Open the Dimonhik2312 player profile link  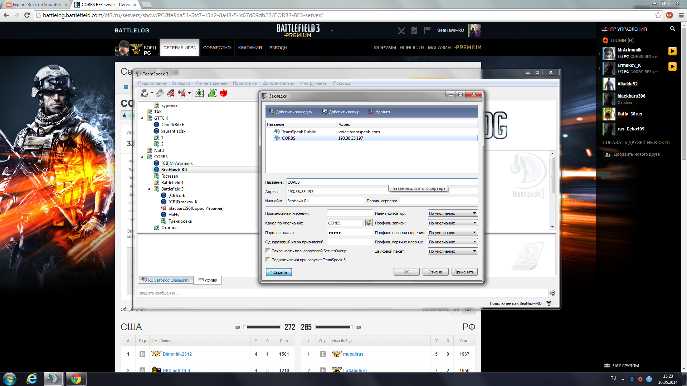tap(177, 354)
